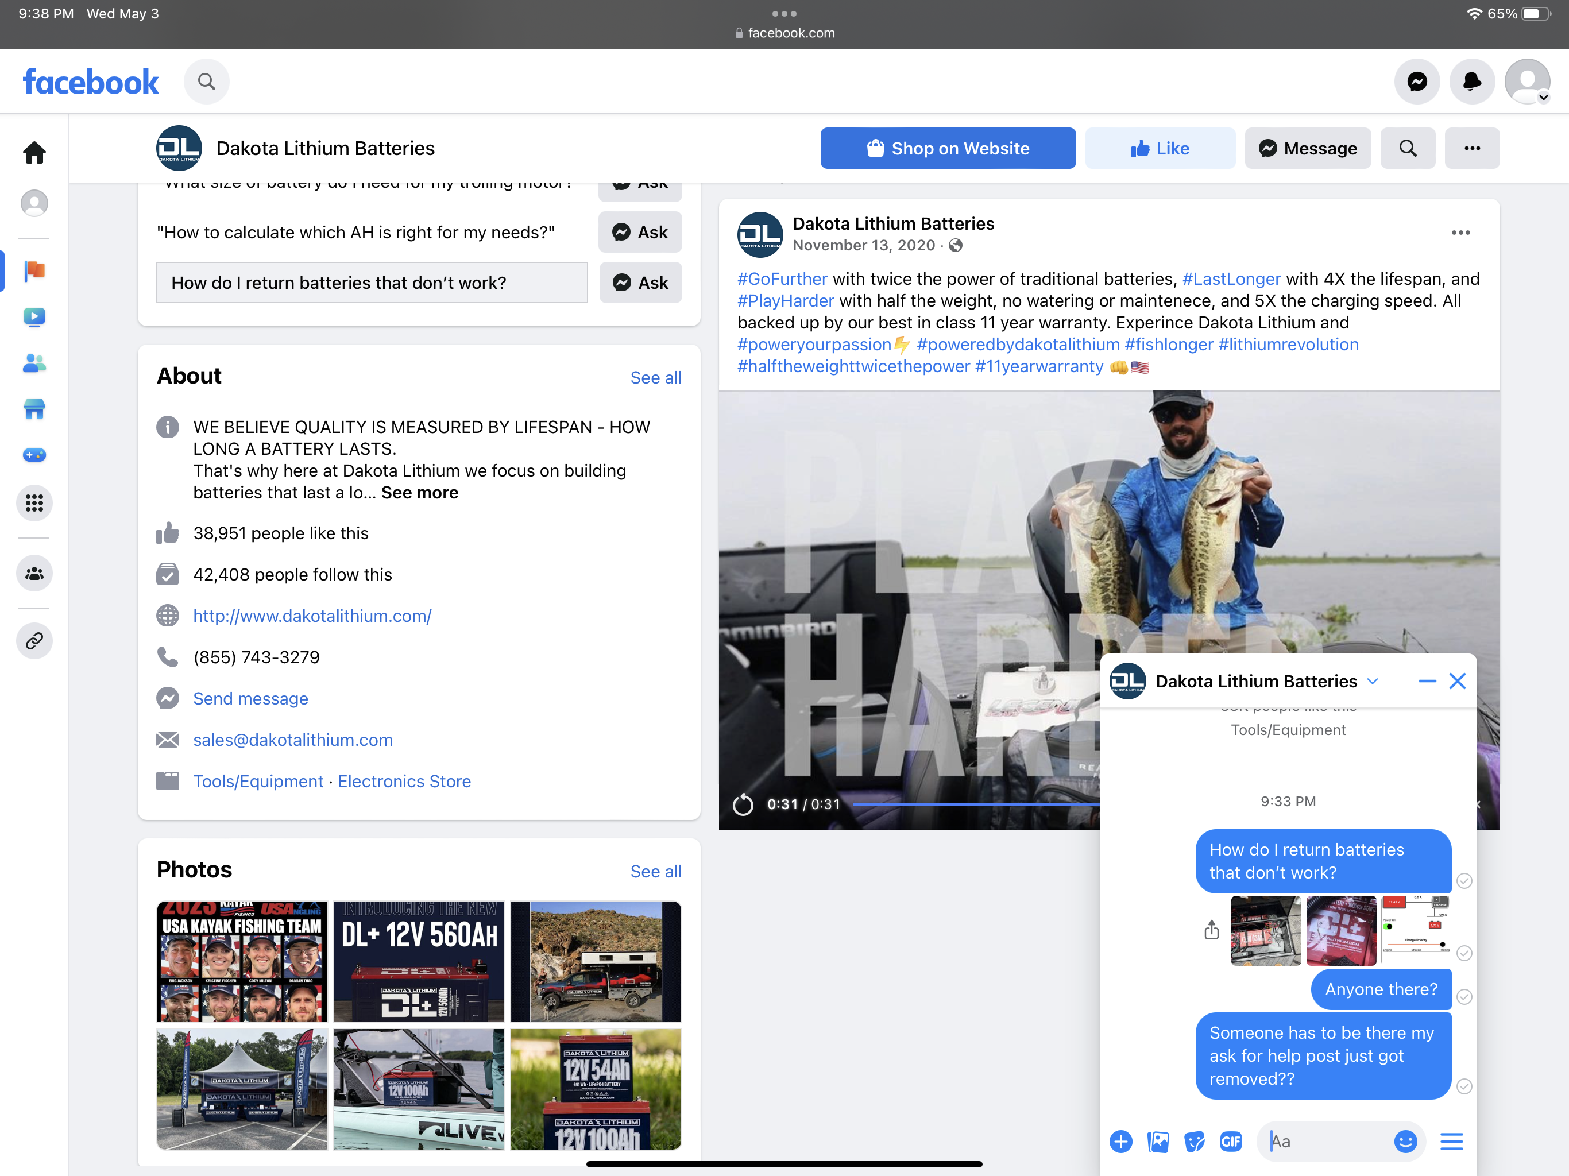The height and width of the screenshot is (1176, 1569).
Task: Like the Dakota Lithium Batteries page
Action: [1160, 148]
